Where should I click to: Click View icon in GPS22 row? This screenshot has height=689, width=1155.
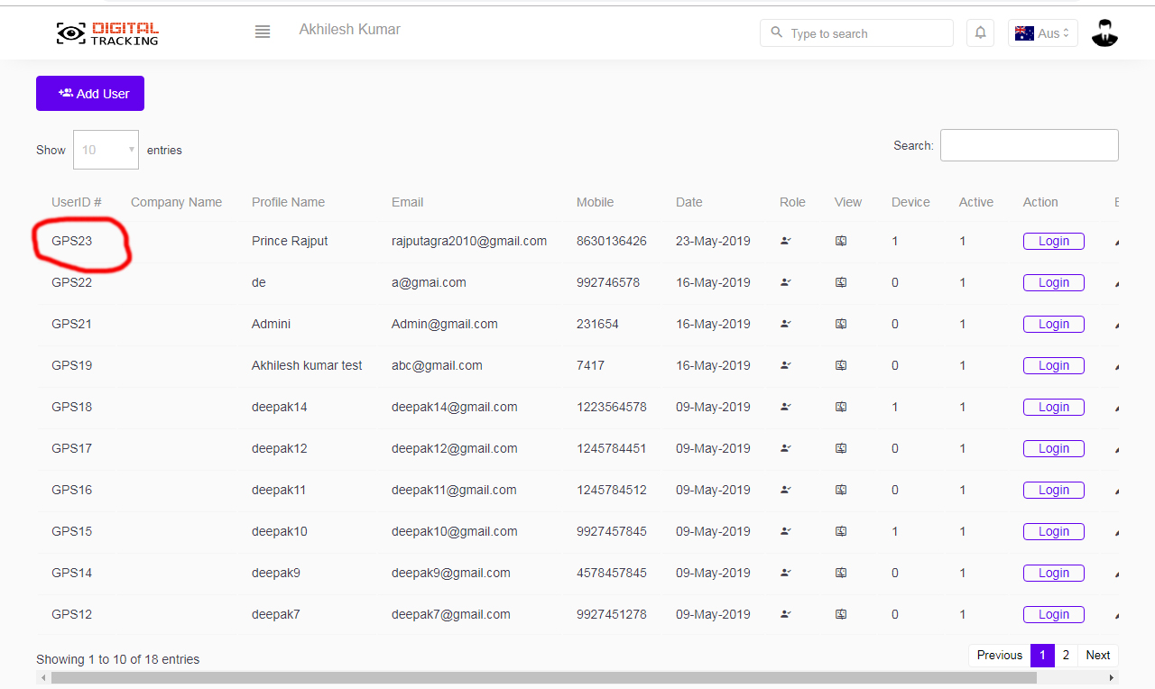click(x=841, y=282)
